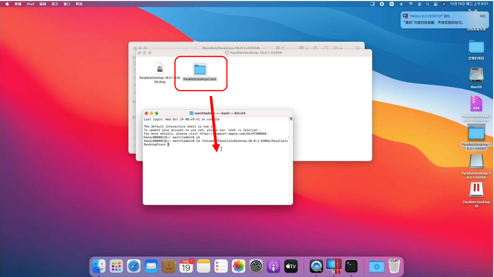The width and height of the screenshot is (494, 277).
Task: Open the Shell menu
Action: 30,4
